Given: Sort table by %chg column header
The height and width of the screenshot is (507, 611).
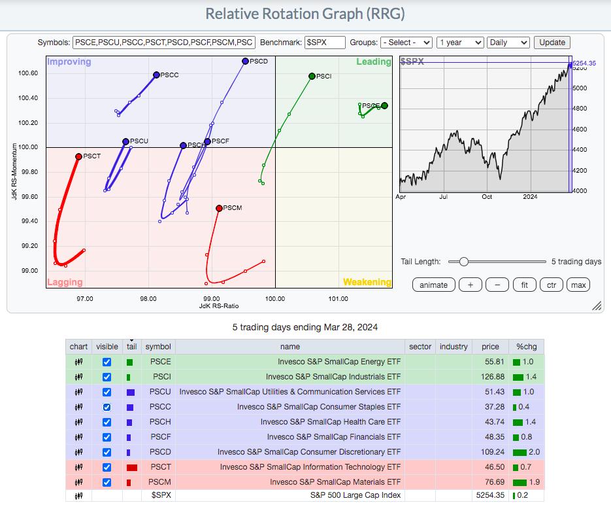Looking at the screenshot, I should (526, 347).
